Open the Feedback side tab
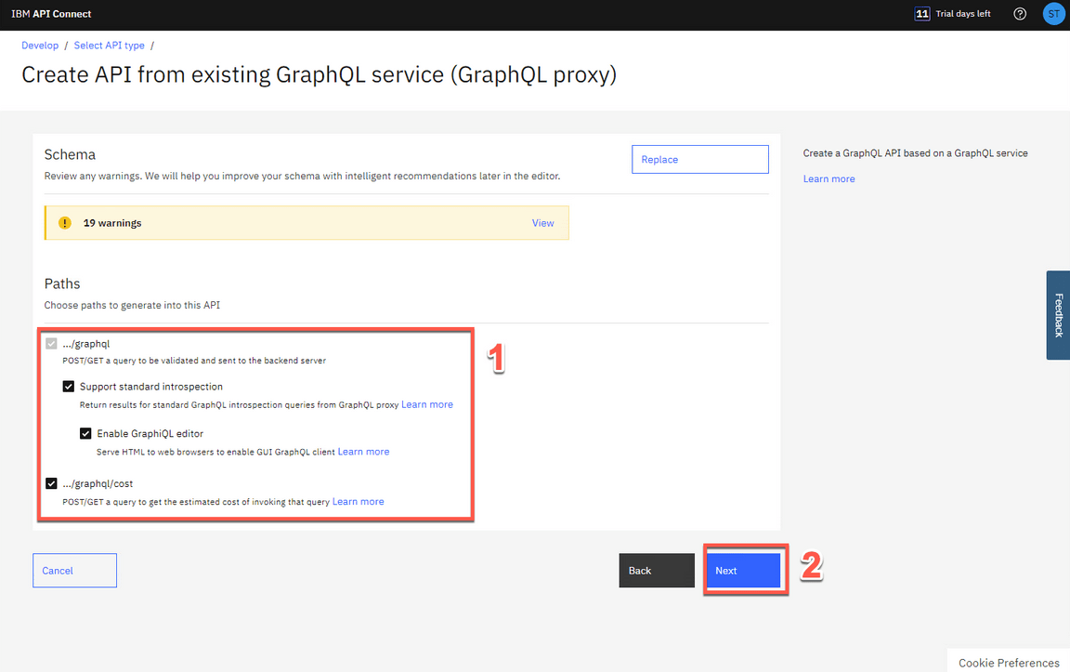Image resolution: width=1070 pixels, height=672 pixels. pyautogui.click(x=1059, y=315)
